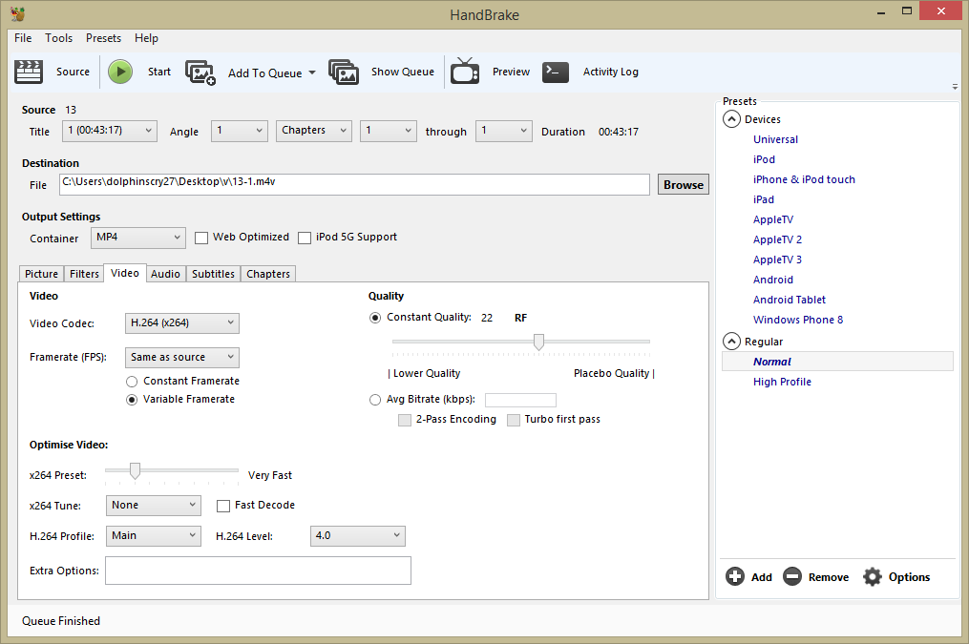Viewport: 969px width, 644px height.
Task: Select the Android preset
Action: click(772, 280)
